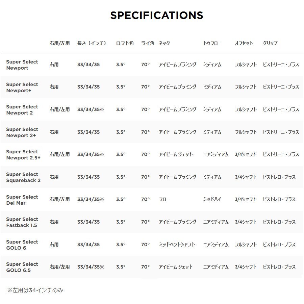Image resolution: width=304 pixels, height=304 pixels.
Task: Open the Super Select Newport 2.5+ row label
Action: click(x=23, y=155)
